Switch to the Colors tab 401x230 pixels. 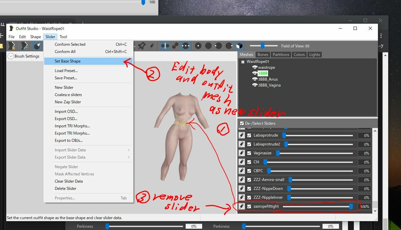coord(299,55)
